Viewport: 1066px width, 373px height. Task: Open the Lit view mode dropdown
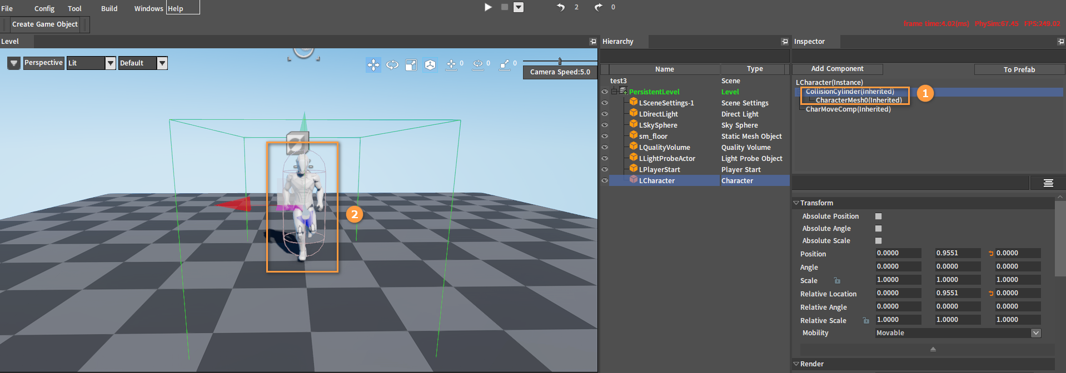[111, 63]
